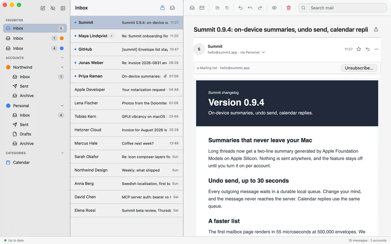Compose a new message with the pencil icon
Image resolution: width=391 pixels, height=244 pixels.
43,8
